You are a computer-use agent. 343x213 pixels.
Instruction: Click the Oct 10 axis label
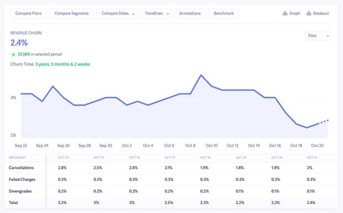pyautogui.click(x=211, y=146)
